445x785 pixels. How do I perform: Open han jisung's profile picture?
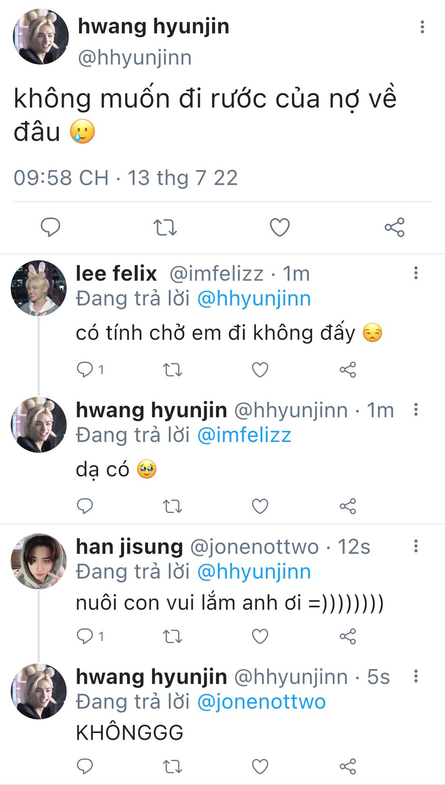coord(39,561)
